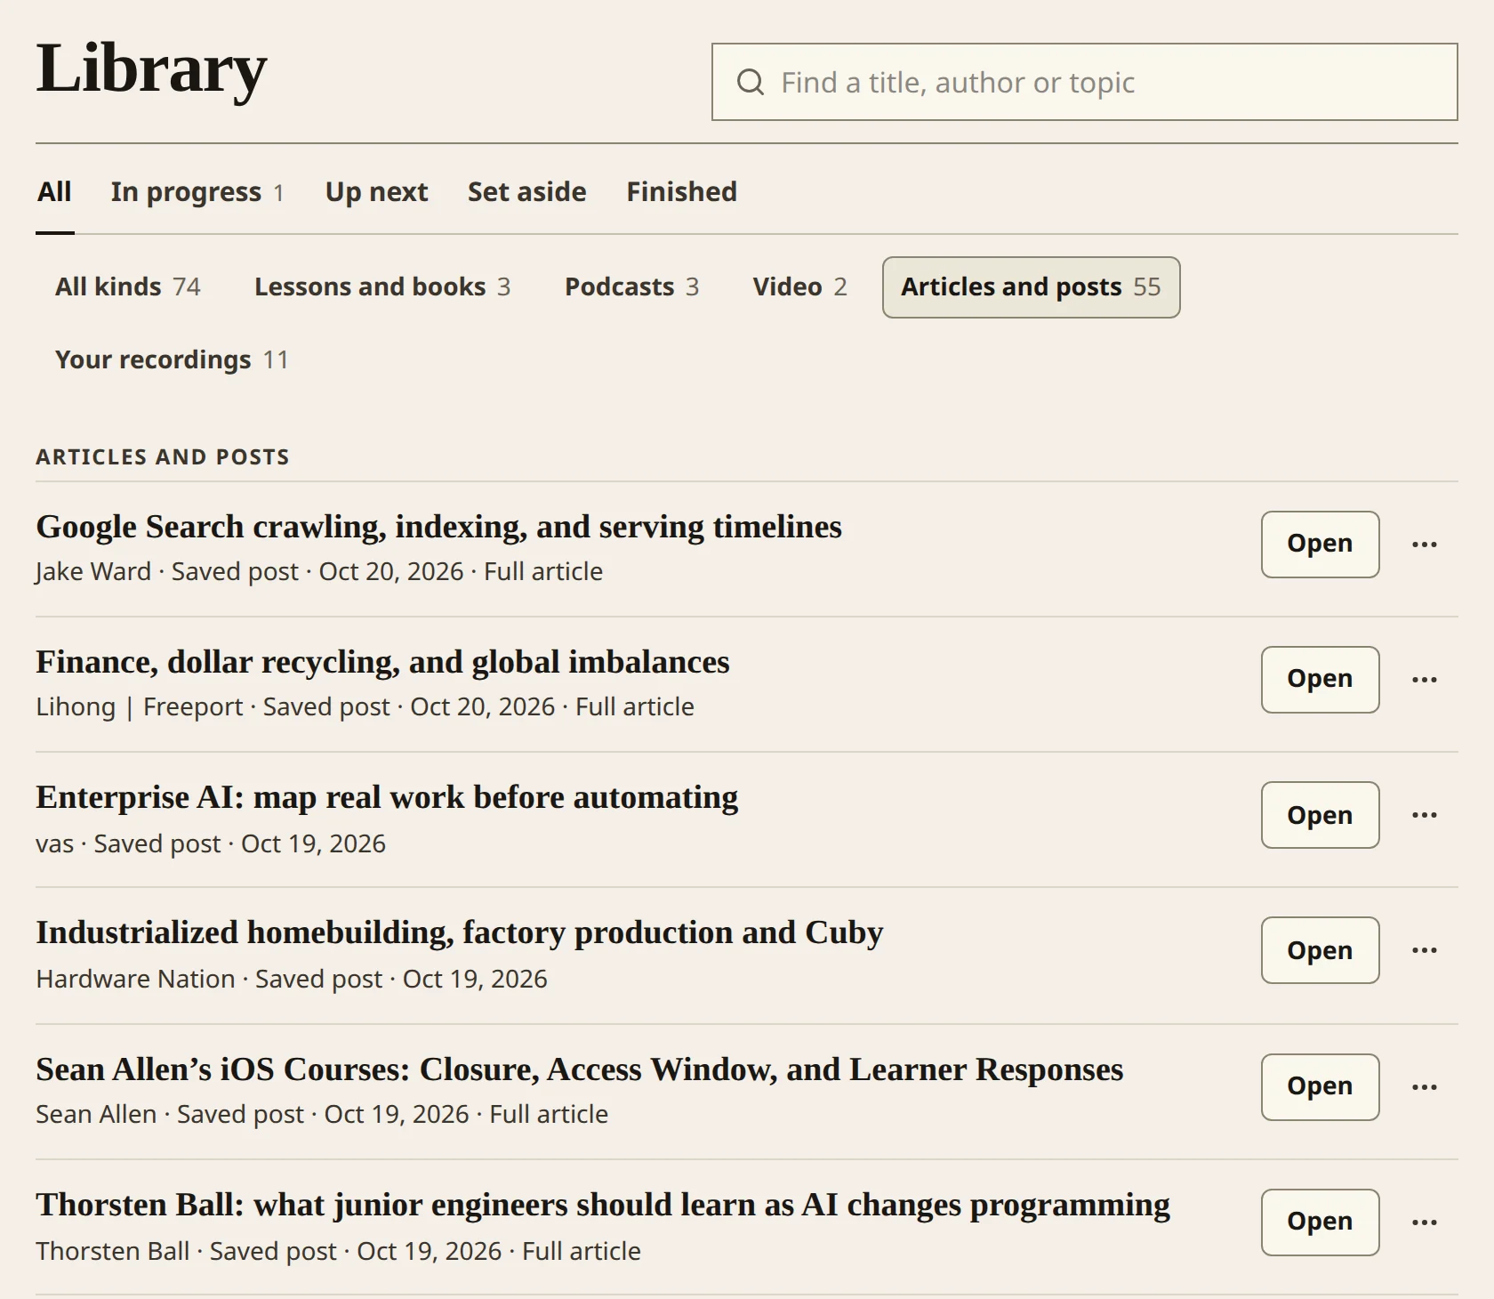
Task: Click the 'Lihong | Freeport' metadata line
Action: 365,707
